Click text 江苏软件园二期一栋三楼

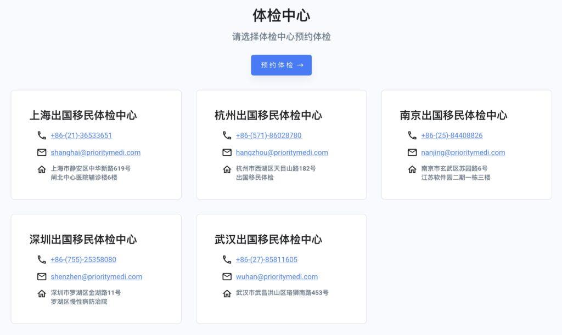click(x=456, y=178)
